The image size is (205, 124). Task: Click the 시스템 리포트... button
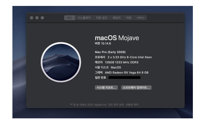coord(106,88)
